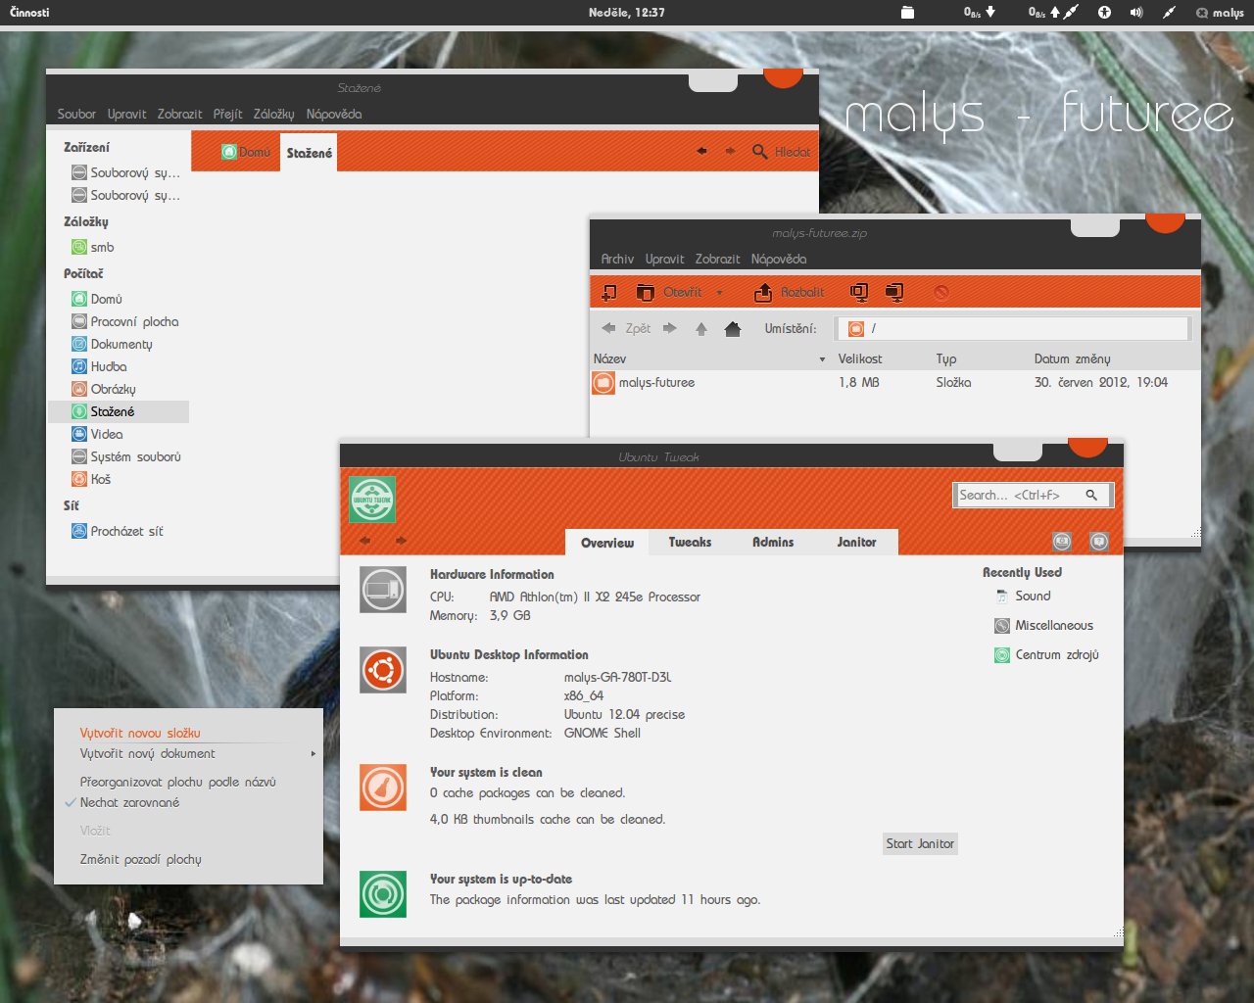Viewport: 1254px width, 1003px height.
Task: Switch to the Janitor tab
Action: (x=856, y=542)
